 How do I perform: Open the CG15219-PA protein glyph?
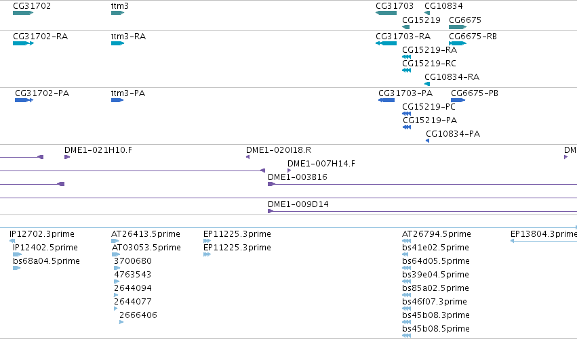point(407,127)
